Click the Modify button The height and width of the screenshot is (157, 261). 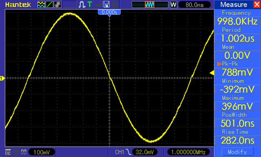(237, 152)
